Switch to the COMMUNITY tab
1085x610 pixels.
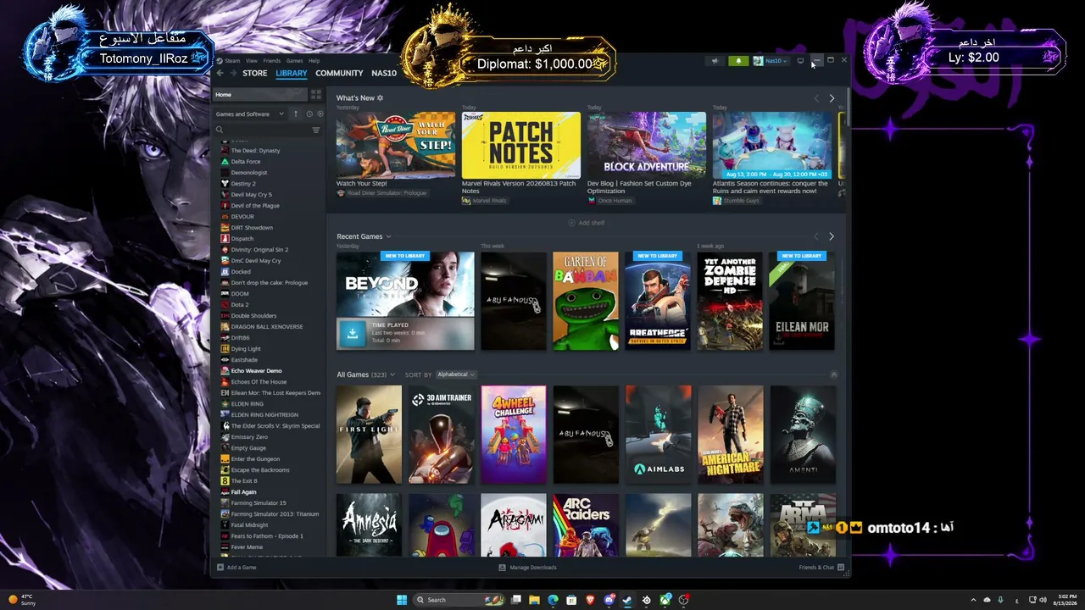point(339,73)
